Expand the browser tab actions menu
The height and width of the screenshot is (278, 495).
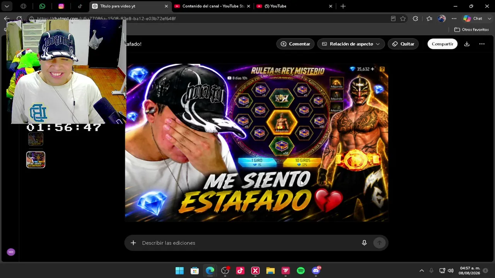7,6
